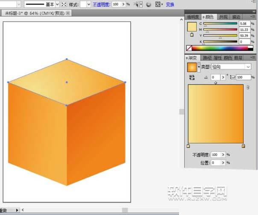Select the right gradient color stop

tap(243, 146)
